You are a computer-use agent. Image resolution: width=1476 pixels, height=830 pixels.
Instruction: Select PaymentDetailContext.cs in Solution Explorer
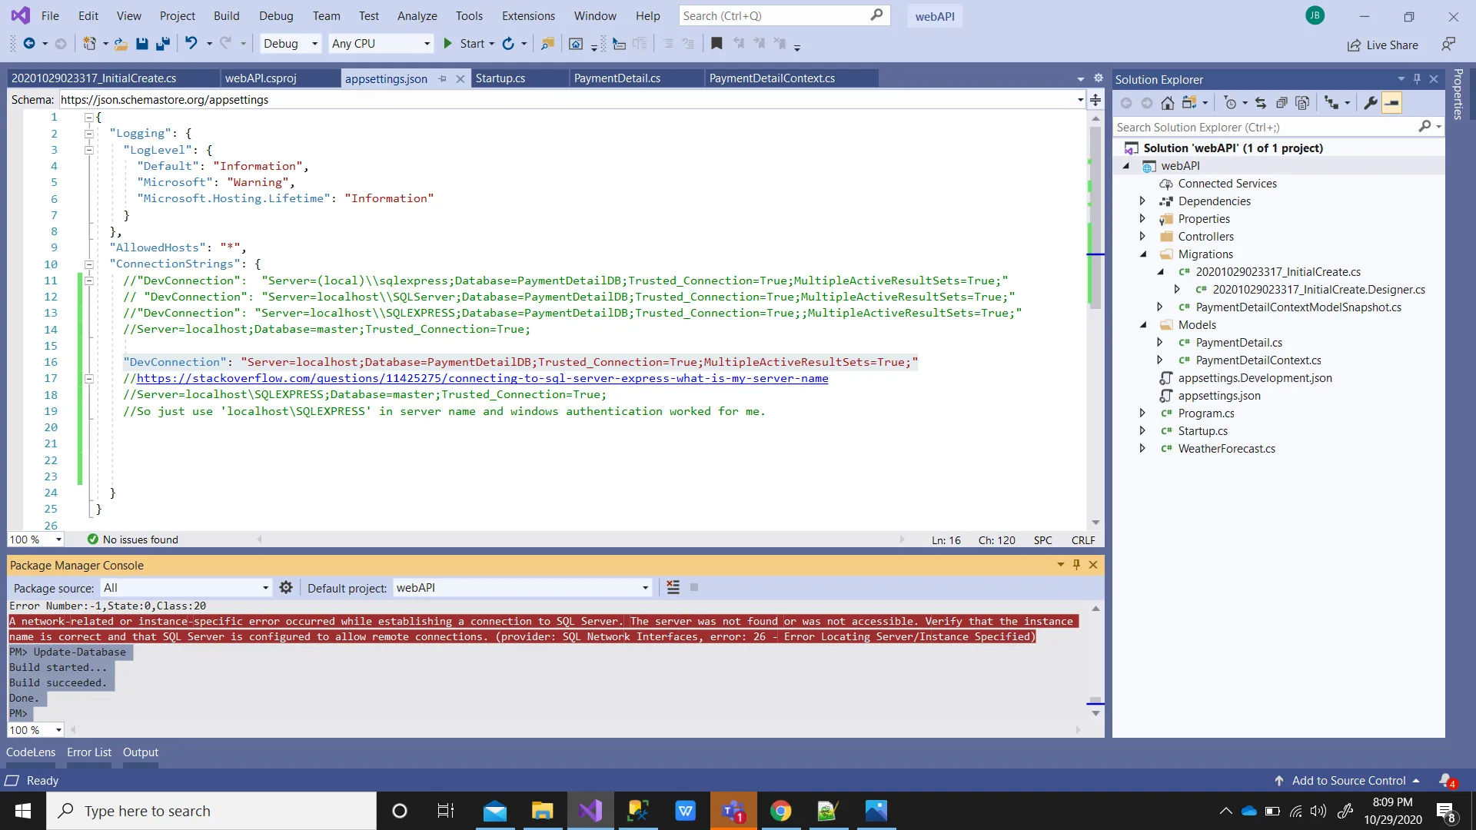tap(1258, 360)
